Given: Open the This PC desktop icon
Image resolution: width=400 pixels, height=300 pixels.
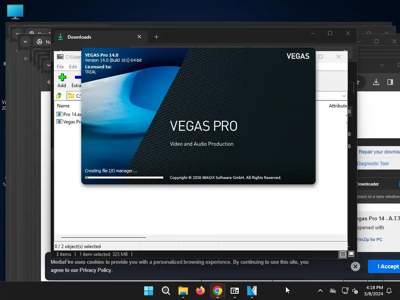Looking at the screenshot, I should [x=15, y=12].
